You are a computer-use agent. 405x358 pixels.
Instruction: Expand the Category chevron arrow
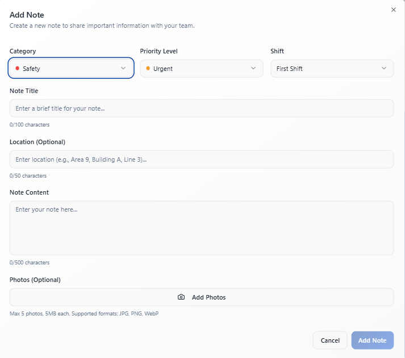(x=123, y=68)
